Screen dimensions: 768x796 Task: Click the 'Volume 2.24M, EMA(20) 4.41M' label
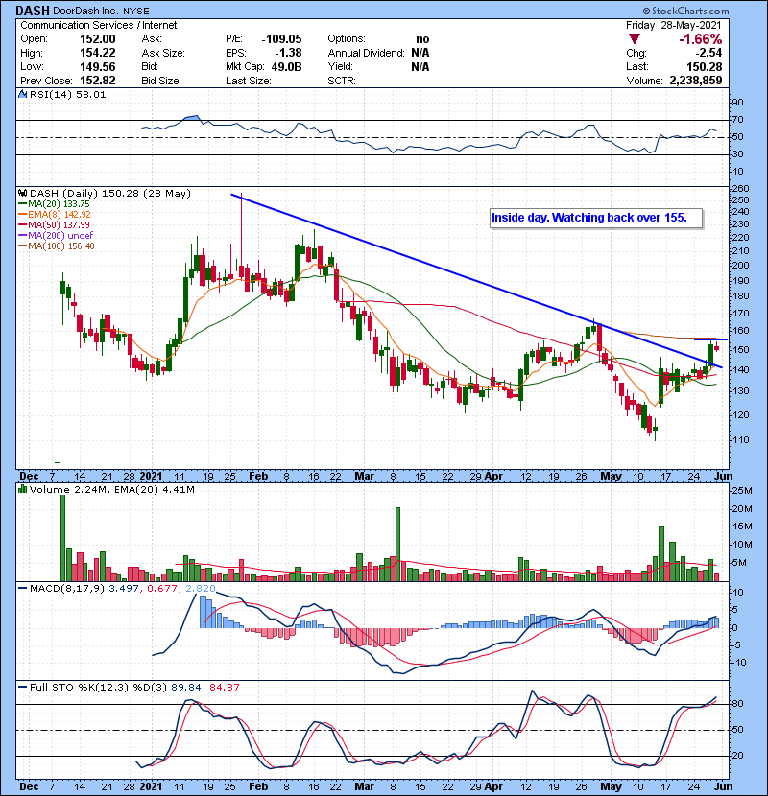(111, 490)
